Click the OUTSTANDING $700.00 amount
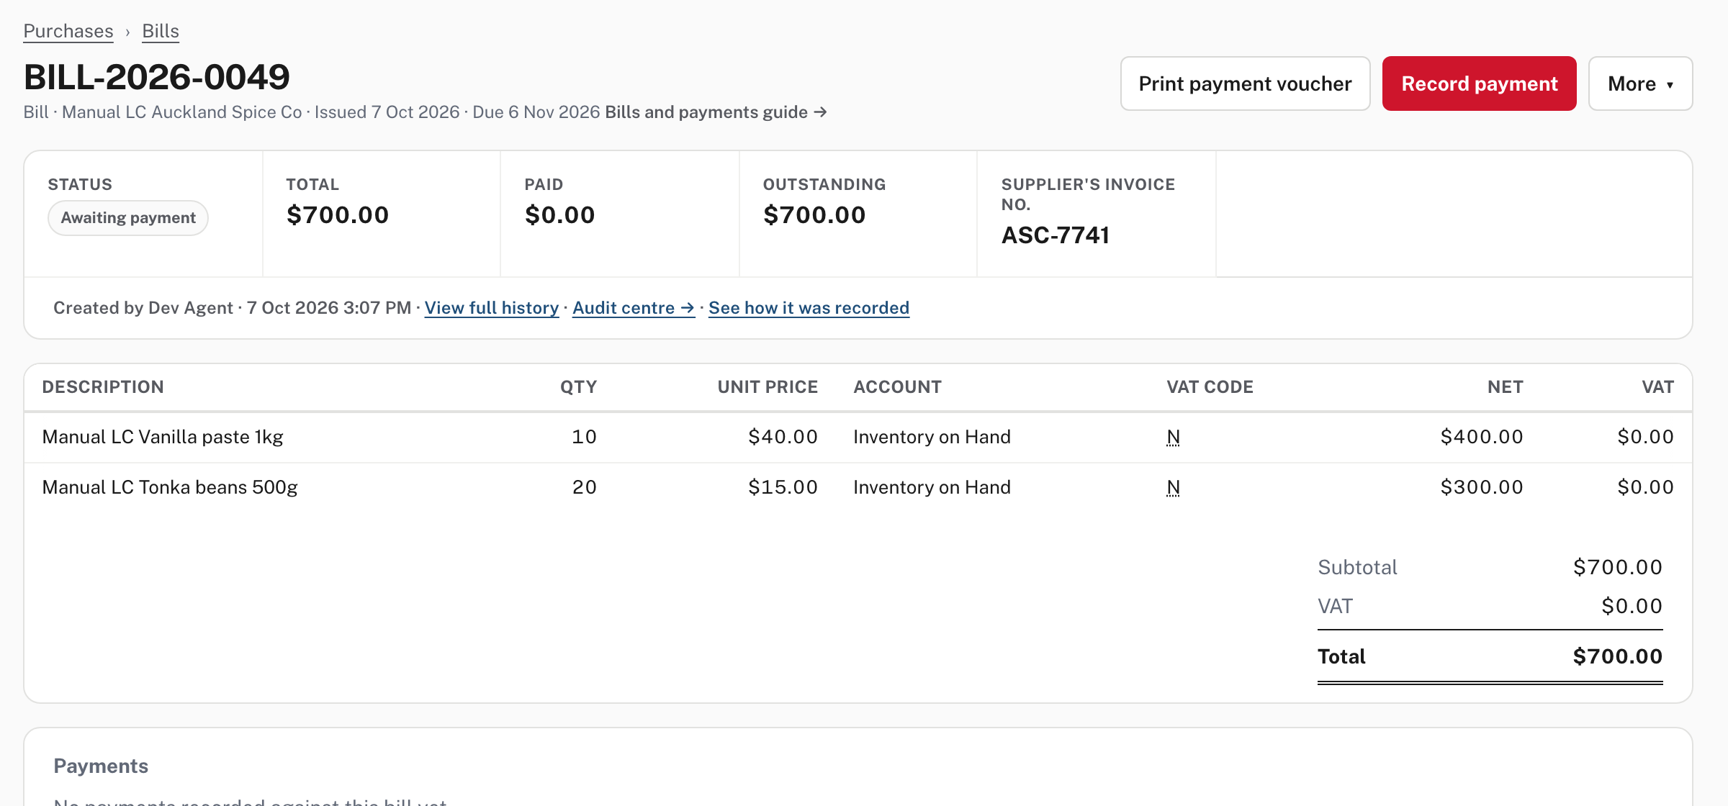The height and width of the screenshot is (806, 1728). pos(814,215)
